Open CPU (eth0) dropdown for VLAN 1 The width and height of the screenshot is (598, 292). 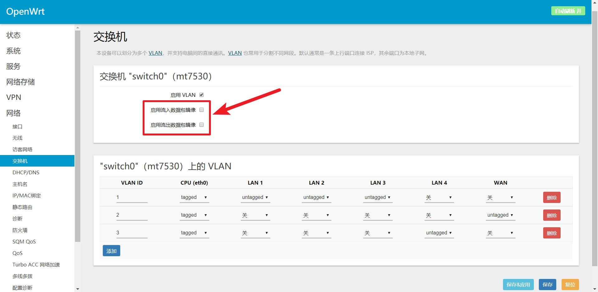tap(194, 197)
